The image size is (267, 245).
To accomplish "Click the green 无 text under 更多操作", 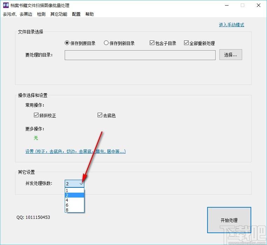I will (x=36, y=138).
